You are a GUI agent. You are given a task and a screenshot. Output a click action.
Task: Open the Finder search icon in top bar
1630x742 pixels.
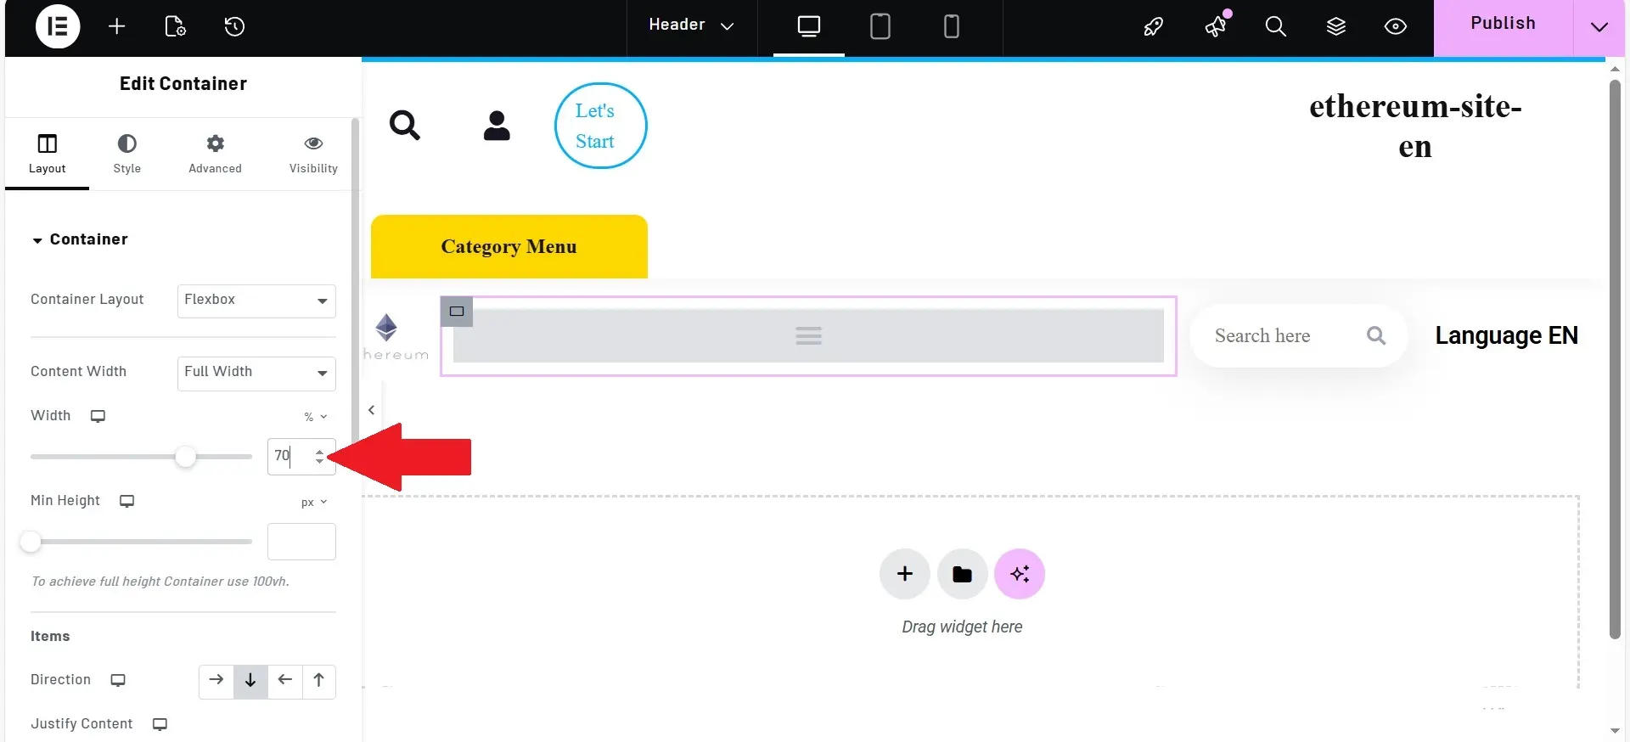click(1275, 26)
